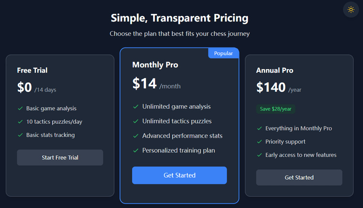This screenshot has width=363, height=208.
Task: Click the Start Free Trial button
Action: 60,158
